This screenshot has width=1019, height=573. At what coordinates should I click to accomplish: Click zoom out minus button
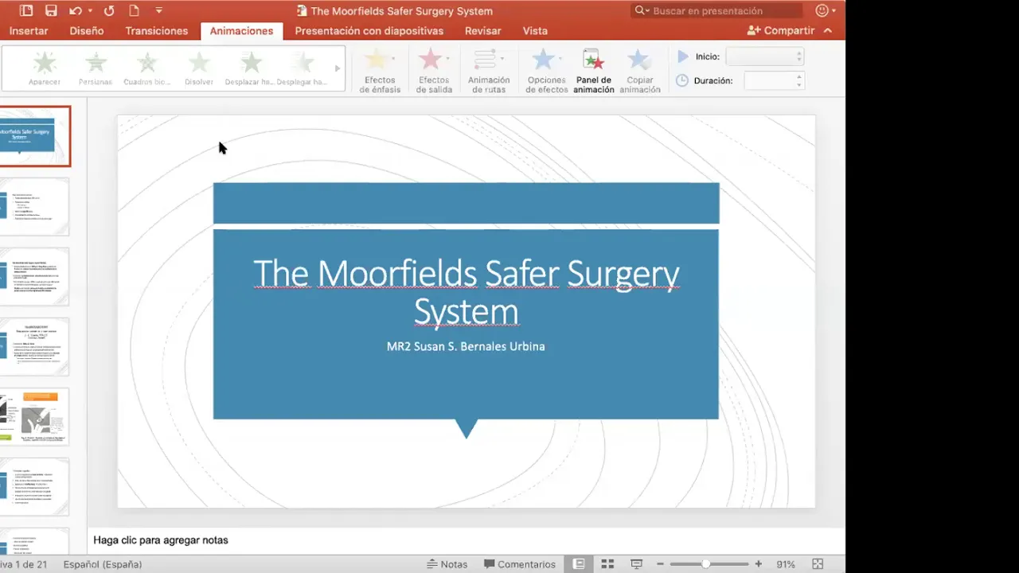(661, 564)
